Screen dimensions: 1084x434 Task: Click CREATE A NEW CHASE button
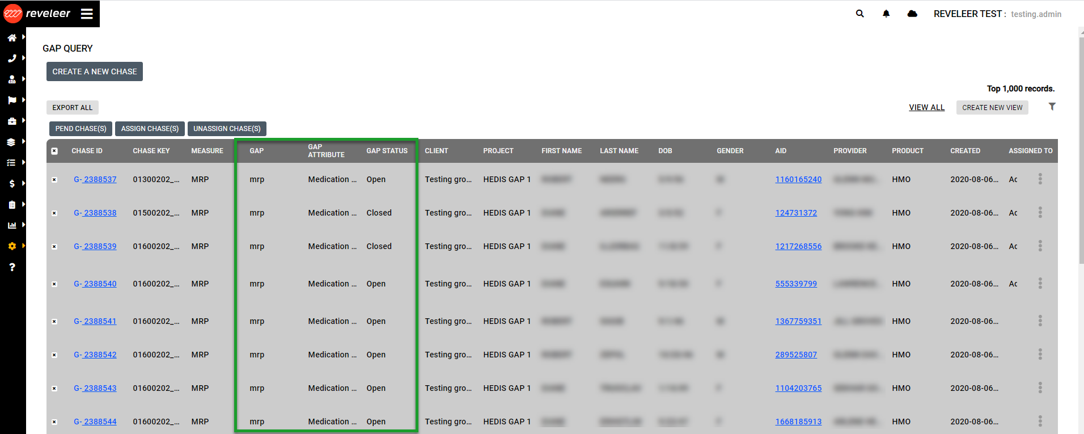[95, 71]
